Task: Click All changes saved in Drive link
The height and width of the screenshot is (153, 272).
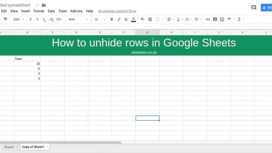Action: 117,11
